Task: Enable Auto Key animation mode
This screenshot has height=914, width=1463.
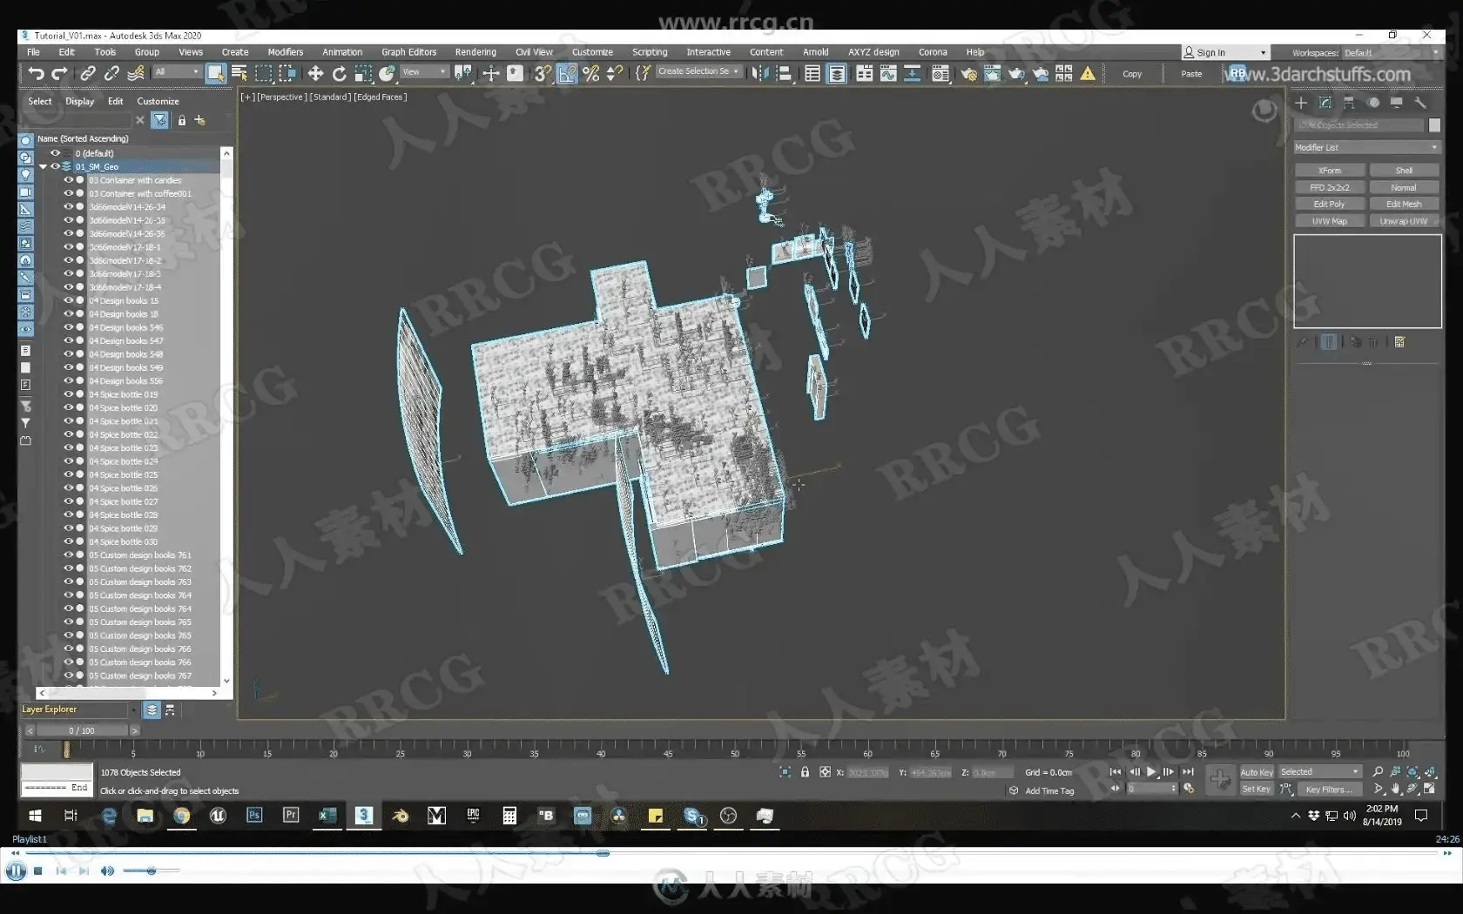Action: point(1255,771)
